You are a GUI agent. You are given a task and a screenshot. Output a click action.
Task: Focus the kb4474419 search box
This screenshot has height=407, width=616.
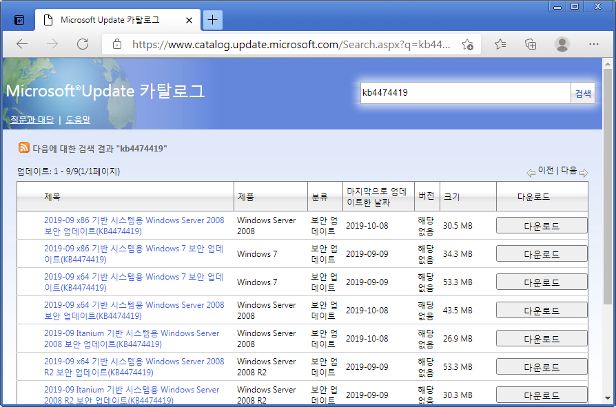pyautogui.click(x=466, y=93)
